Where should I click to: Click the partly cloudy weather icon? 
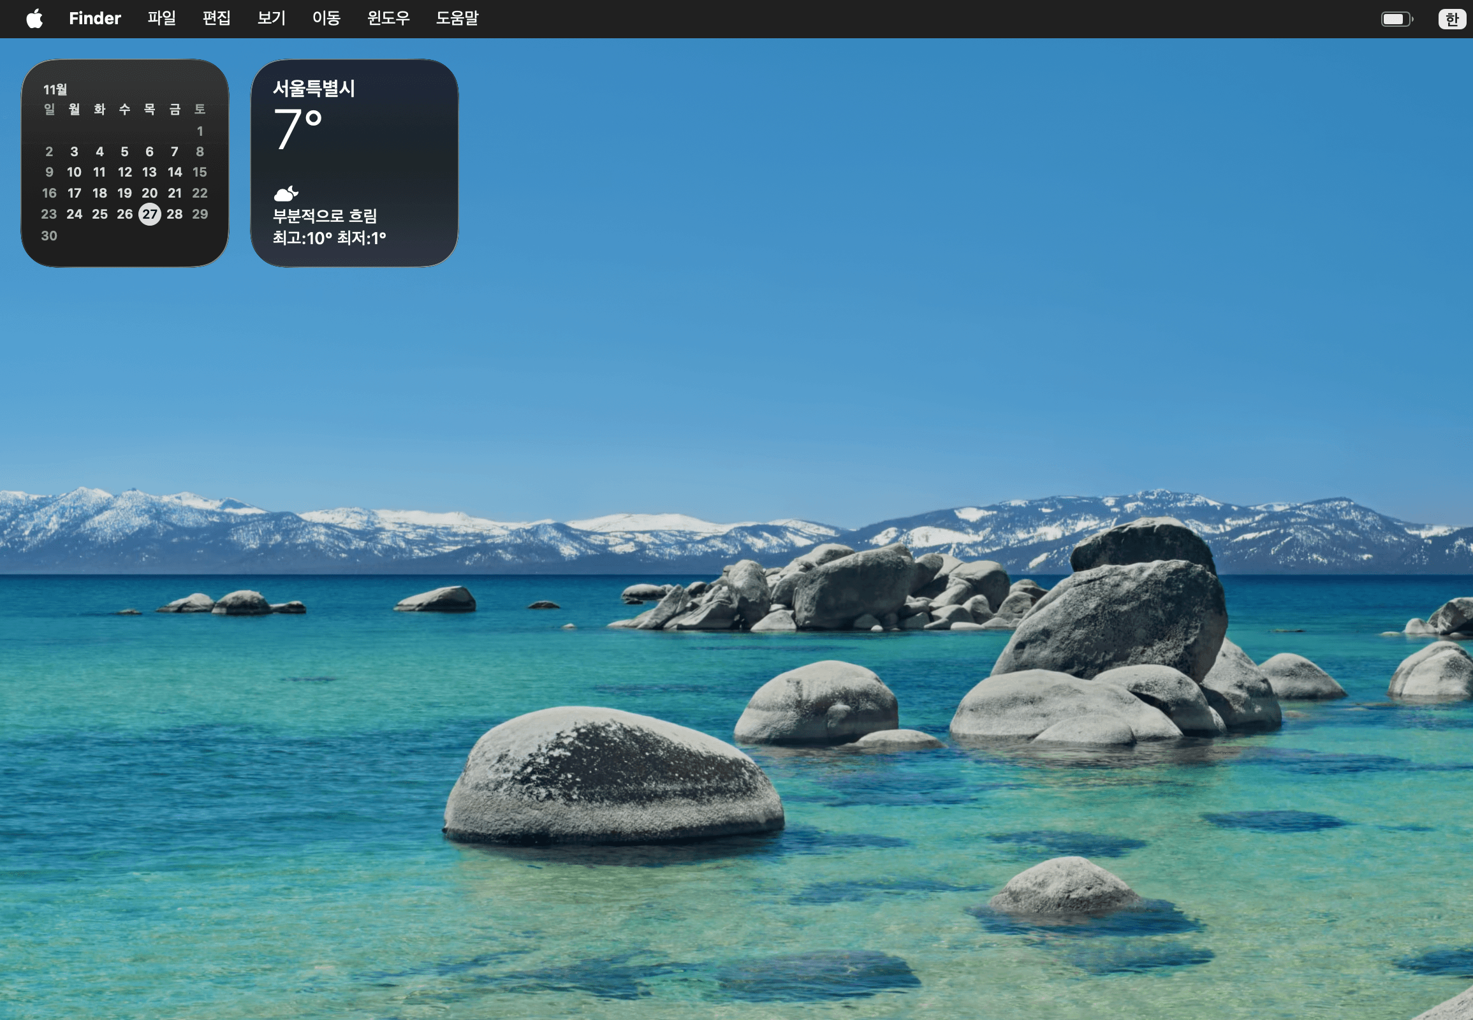click(286, 194)
